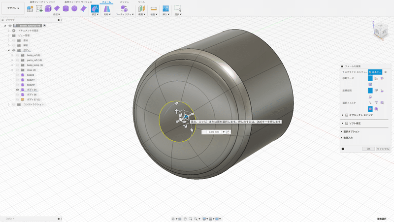394x222 pixels.
Task: Click the first 移動モード icon in the panel
Action: [x=370, y=78]
